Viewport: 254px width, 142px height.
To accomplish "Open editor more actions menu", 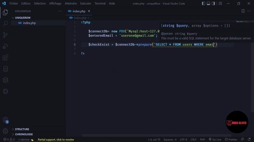I will (249, 11).
